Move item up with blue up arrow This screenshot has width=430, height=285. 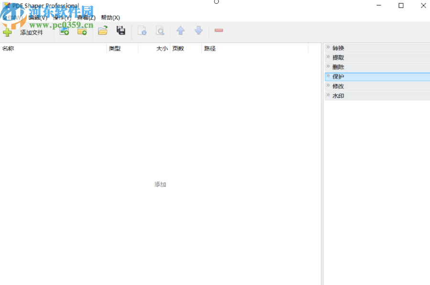point(180,31)
